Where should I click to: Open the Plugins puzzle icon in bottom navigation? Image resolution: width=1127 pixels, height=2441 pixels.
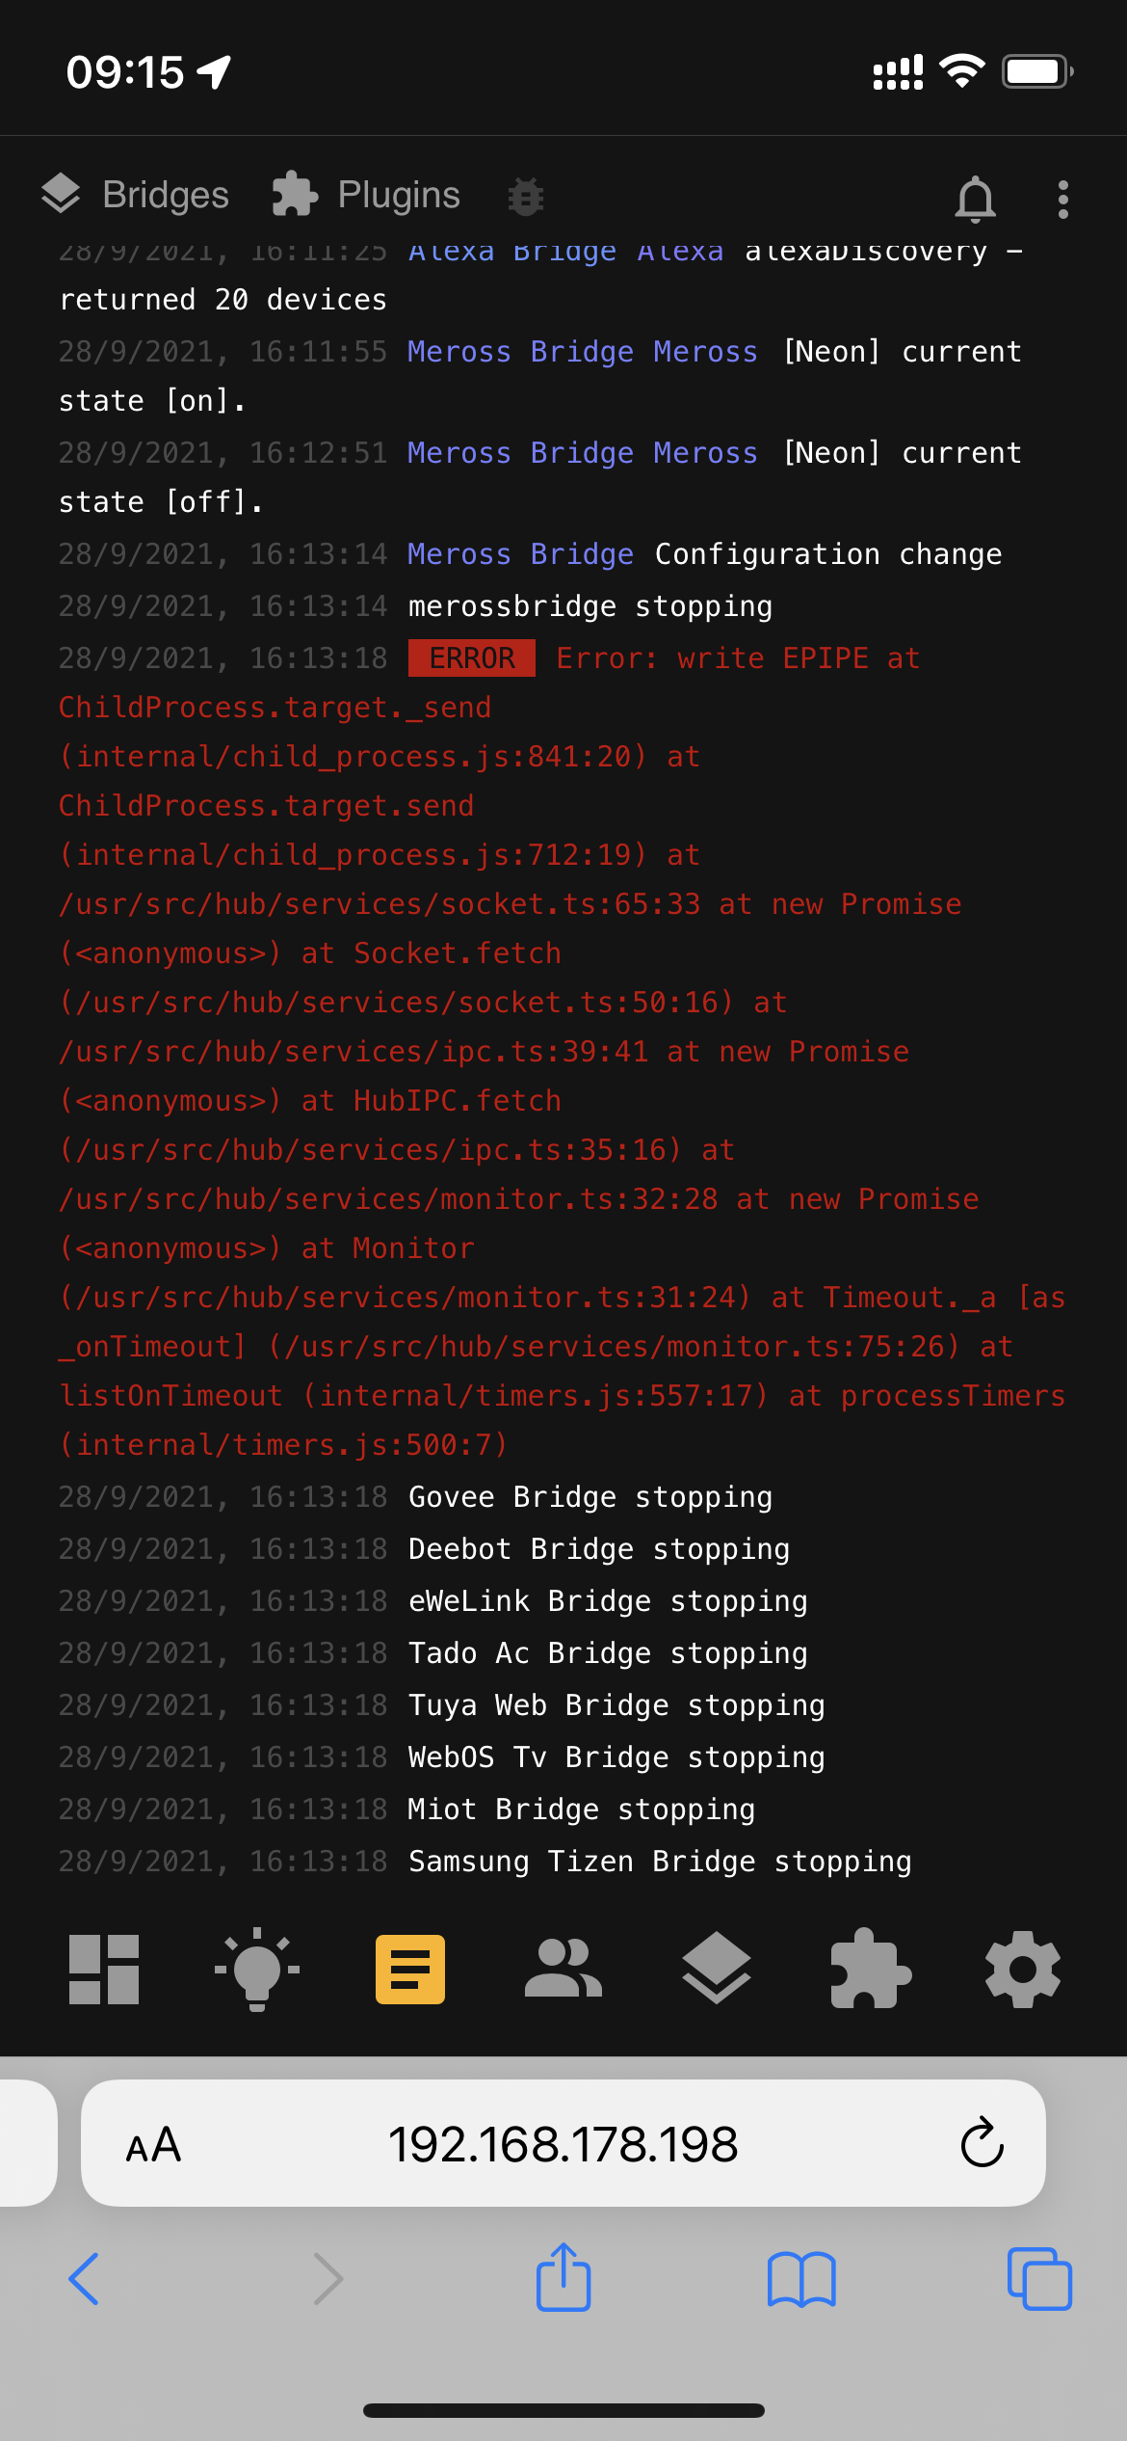[869, 1969]
